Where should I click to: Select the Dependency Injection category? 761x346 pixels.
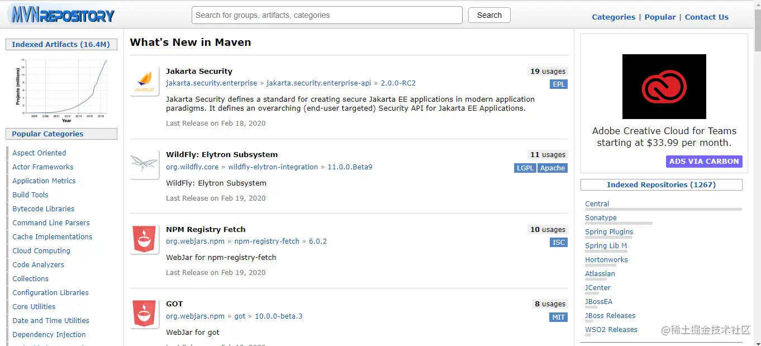(49, 334)
